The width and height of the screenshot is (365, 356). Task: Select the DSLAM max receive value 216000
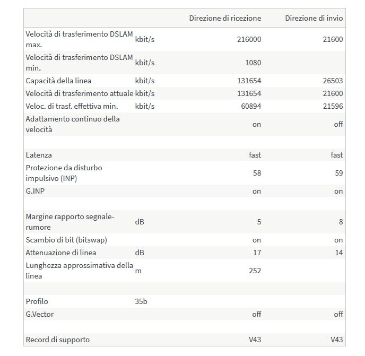[x=249, y=39]
